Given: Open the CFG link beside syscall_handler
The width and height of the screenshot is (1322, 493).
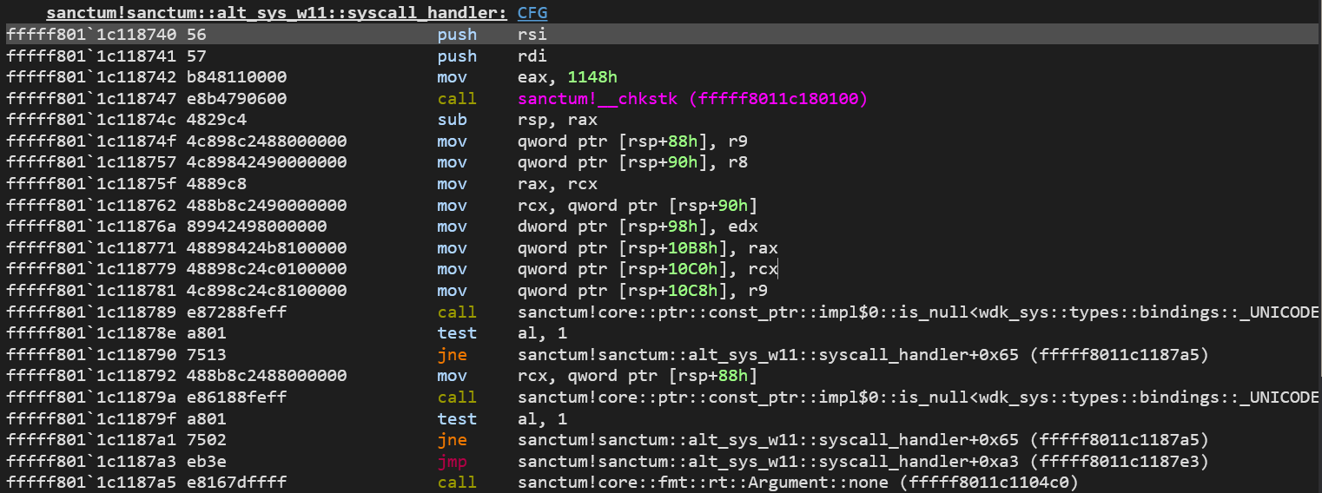Looking at the screenshot, I should pos(532,13).
